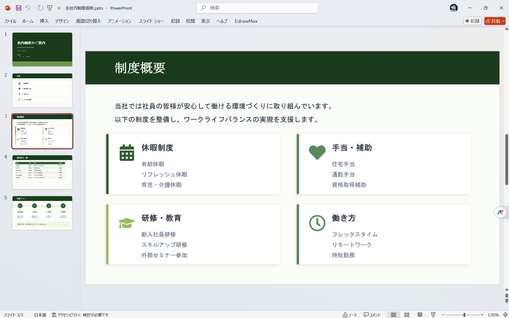Start slideshow from beginning icon
The image size is (509, 318).
(50, 8)
